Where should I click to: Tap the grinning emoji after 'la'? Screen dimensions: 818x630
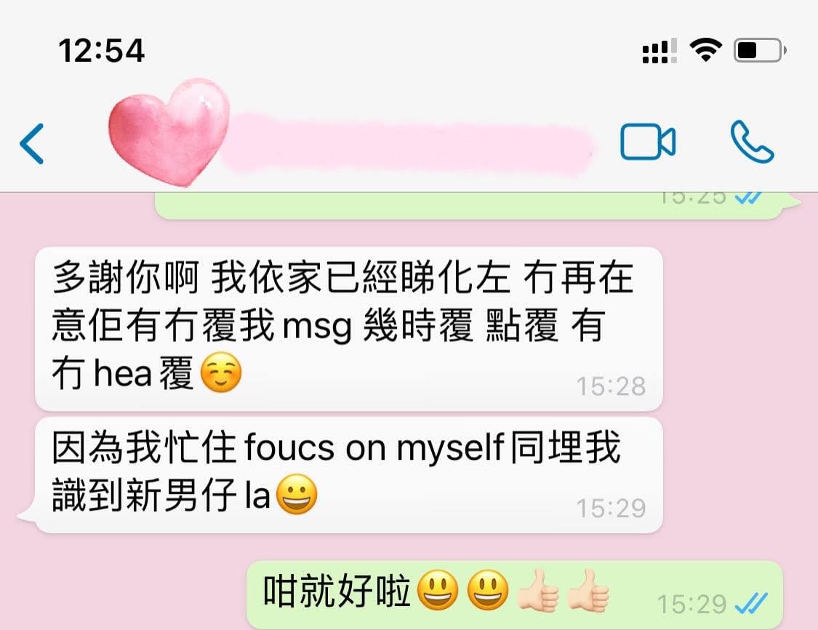[297, 494]
